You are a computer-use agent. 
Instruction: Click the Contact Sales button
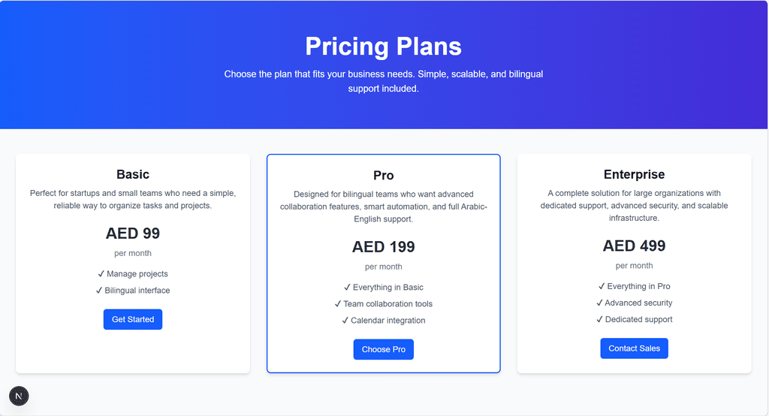click(634, 348)
